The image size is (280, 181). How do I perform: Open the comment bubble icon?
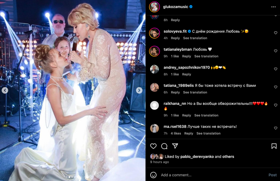164,146
